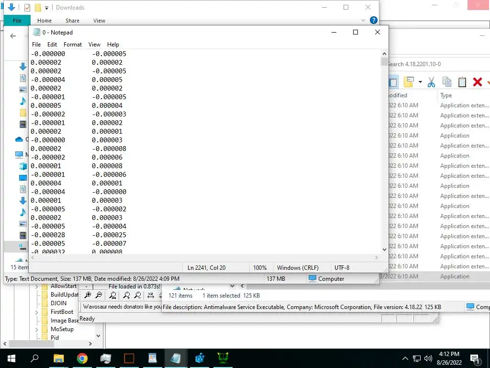The image size is (490, 368).
Task: Open Explorer help via blue question mark
Action: tap(373, 20)
